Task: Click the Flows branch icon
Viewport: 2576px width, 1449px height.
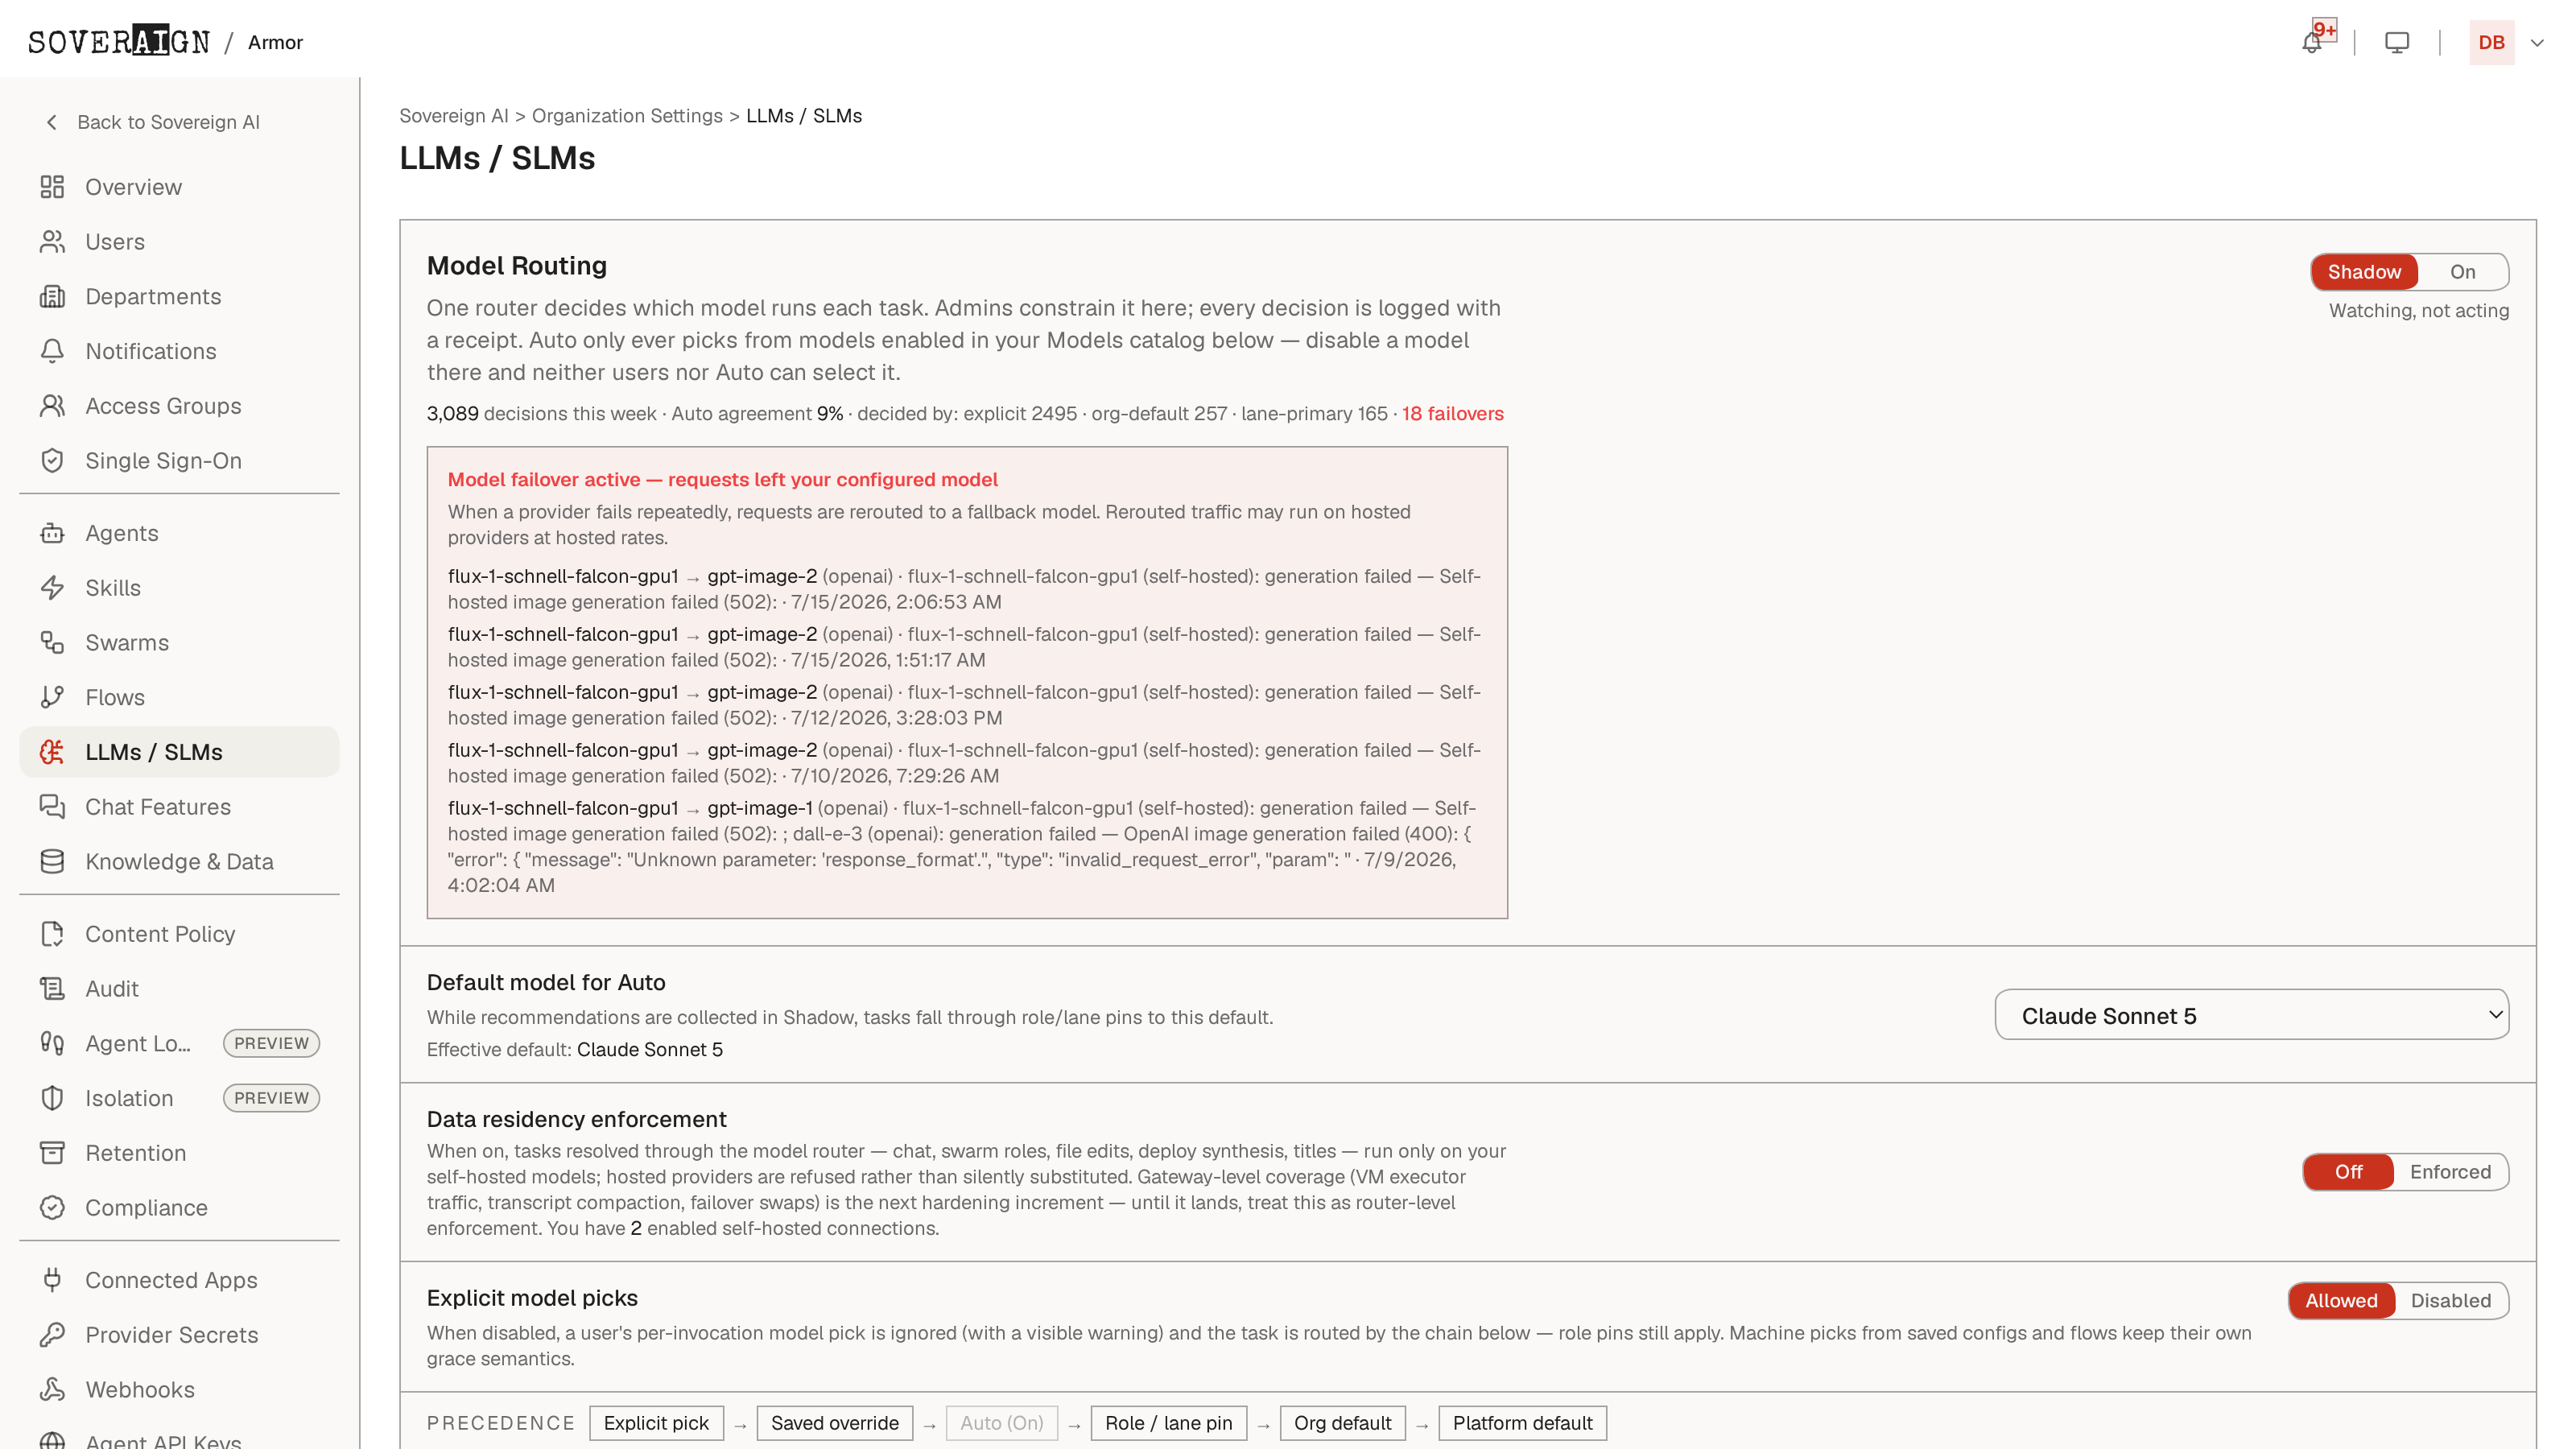Action: point(52,697)
